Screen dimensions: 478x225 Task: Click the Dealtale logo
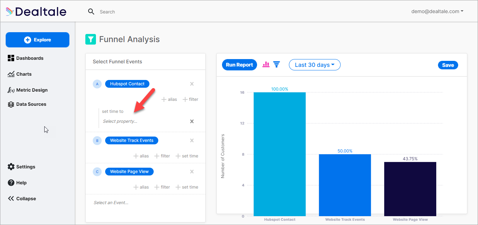pyautogui.click(x=36, y=12)
